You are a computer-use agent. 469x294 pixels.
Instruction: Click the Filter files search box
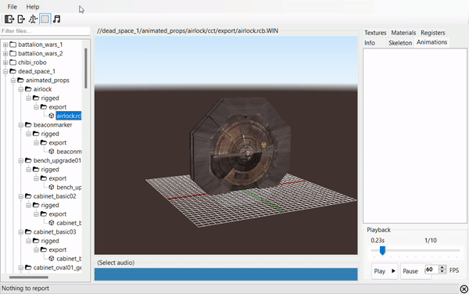pyautogui.click(x=45, y=30)
